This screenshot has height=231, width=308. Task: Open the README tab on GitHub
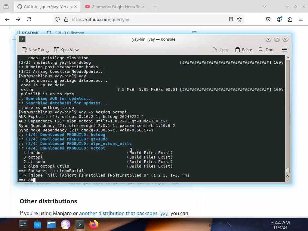27,32
